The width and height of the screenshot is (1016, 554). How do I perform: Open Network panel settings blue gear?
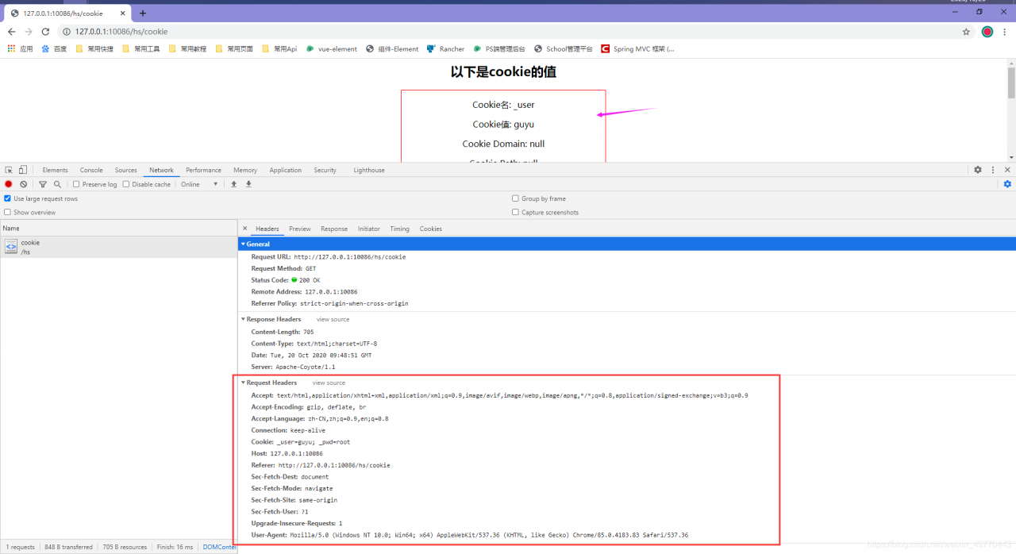pyautogui.click(x=1007, y=184)
